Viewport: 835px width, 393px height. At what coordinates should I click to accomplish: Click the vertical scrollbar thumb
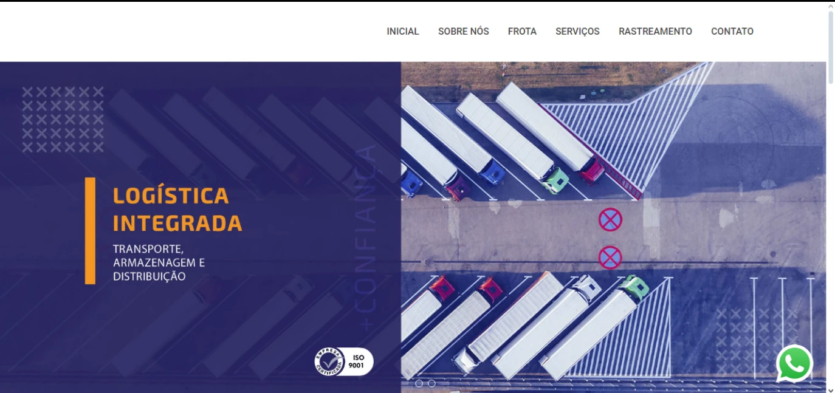pyautogui.click(x=831, y=36)
